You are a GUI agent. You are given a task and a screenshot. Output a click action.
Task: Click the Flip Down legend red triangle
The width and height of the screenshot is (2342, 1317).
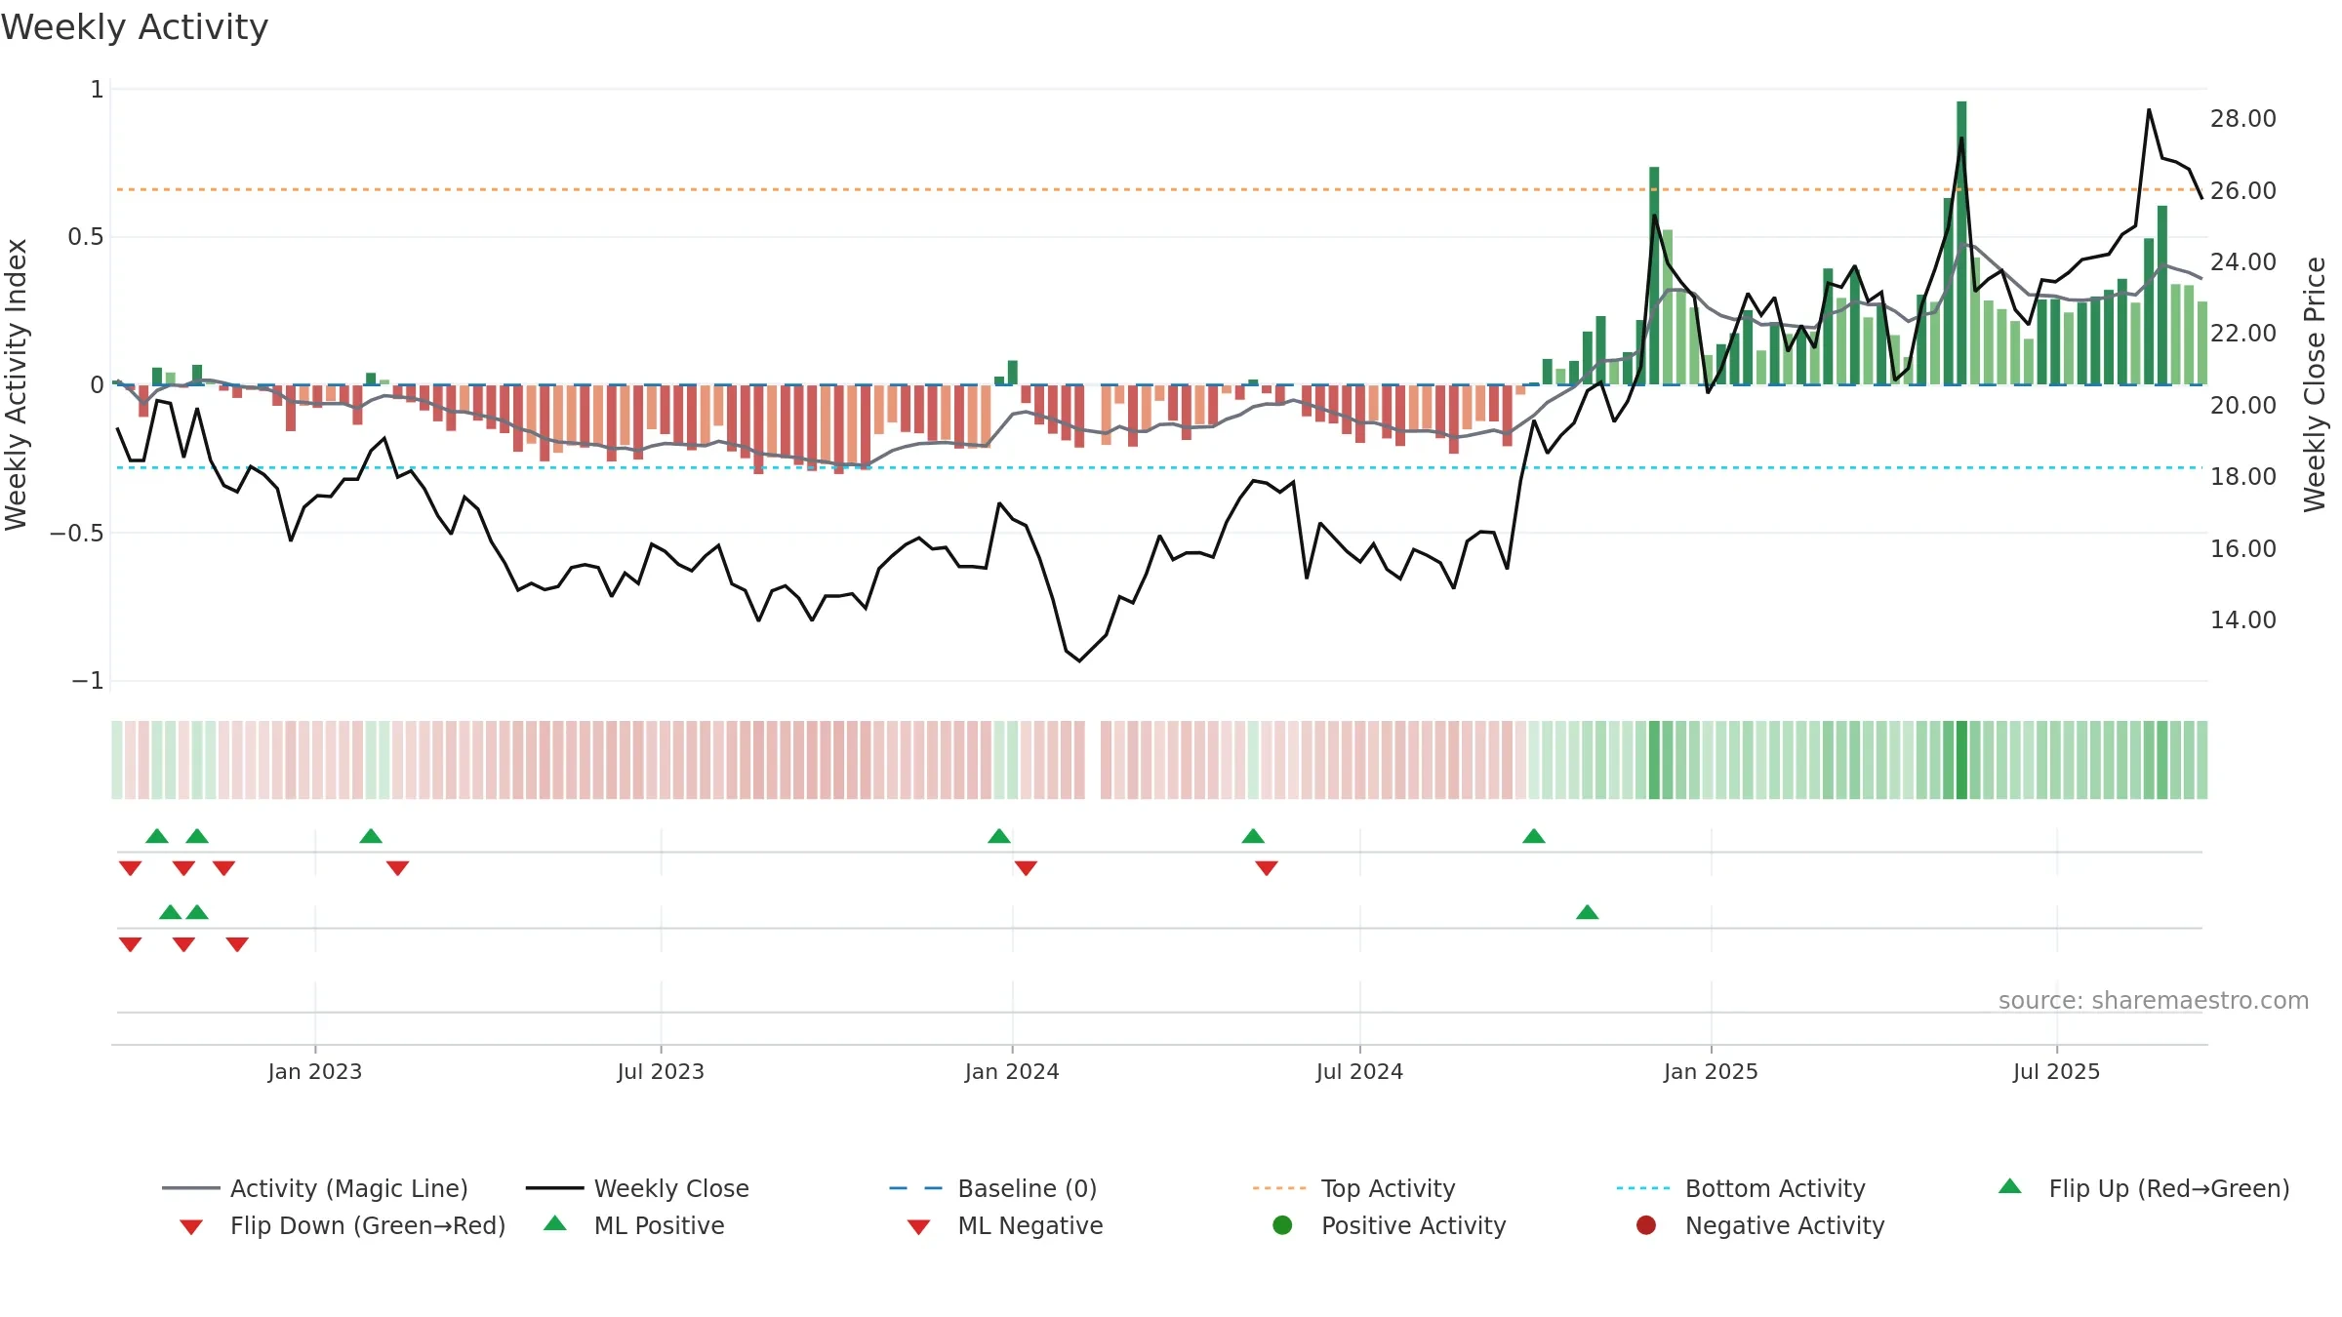[191, 1227]
